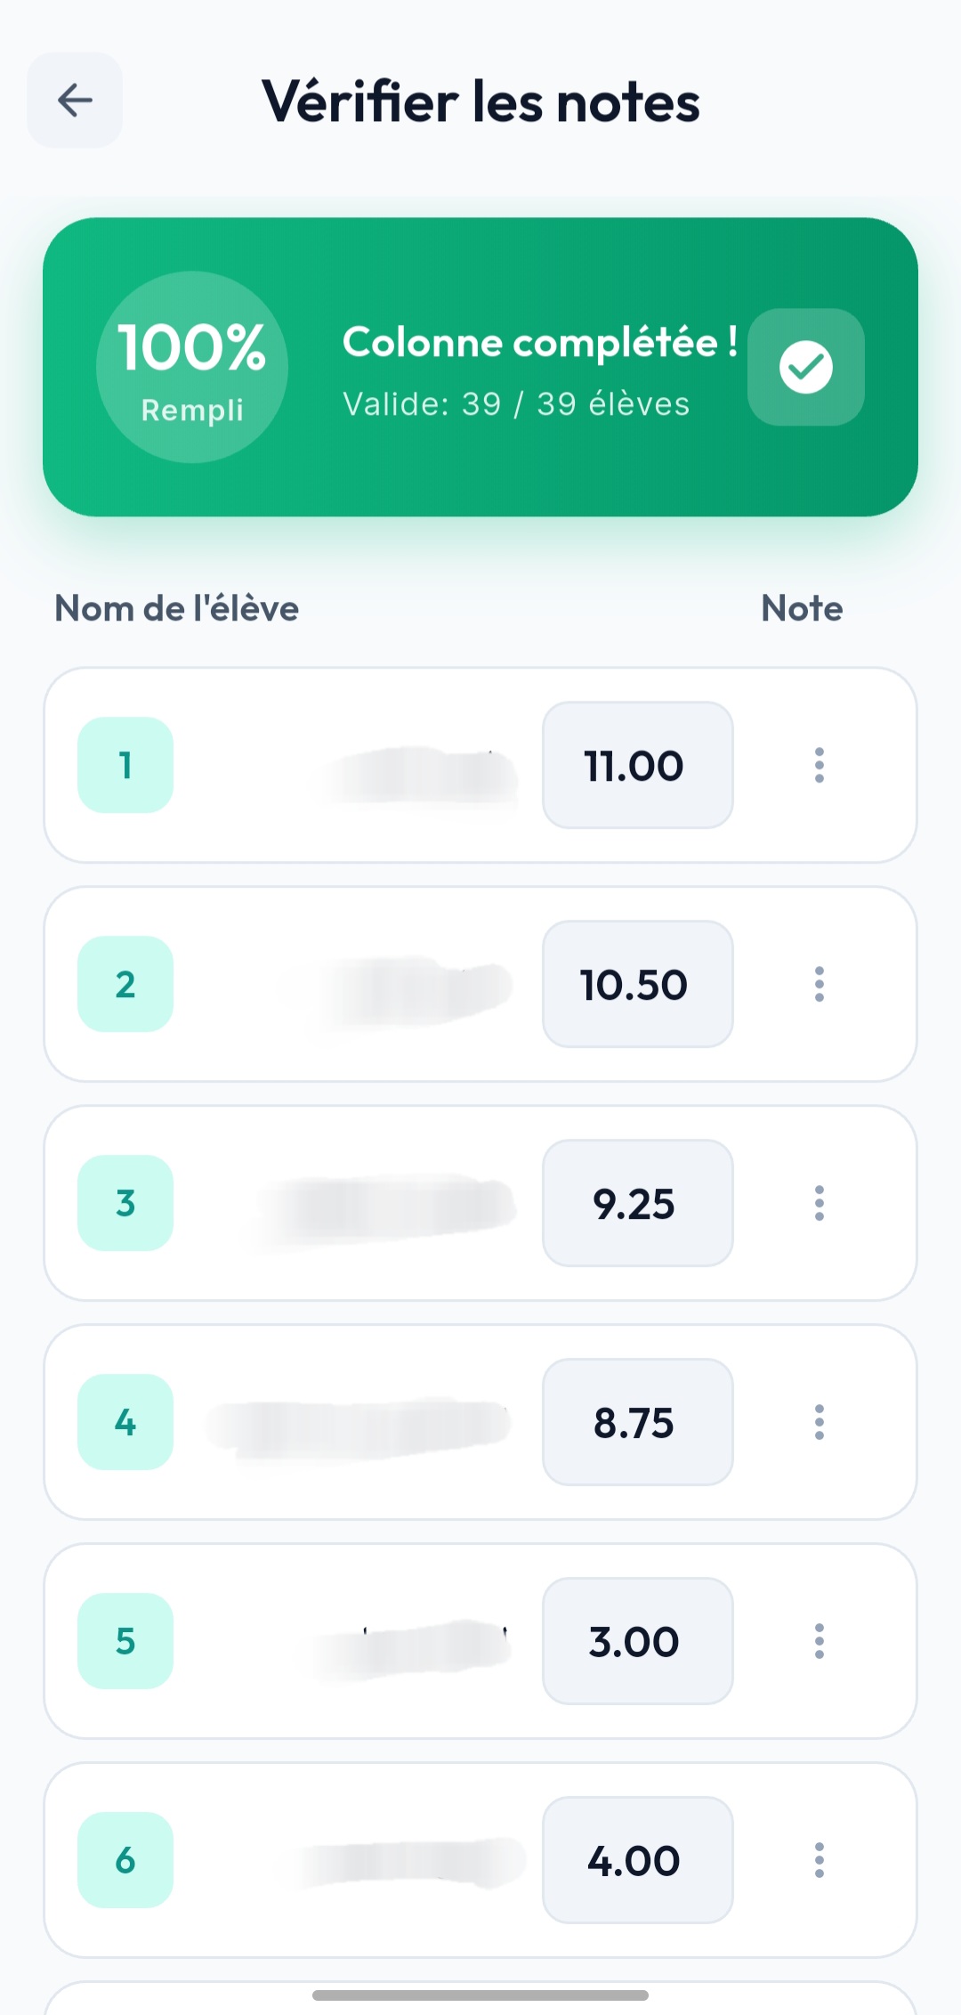Tap the bottom home indicator bar

click(x=480, y=1995)
